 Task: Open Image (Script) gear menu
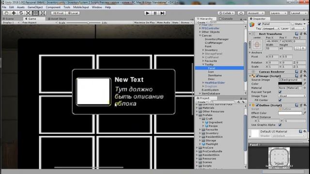point(305,76)
